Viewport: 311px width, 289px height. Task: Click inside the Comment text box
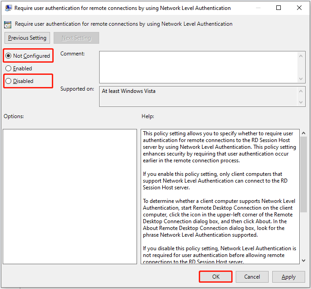click(x=198, y=67)
